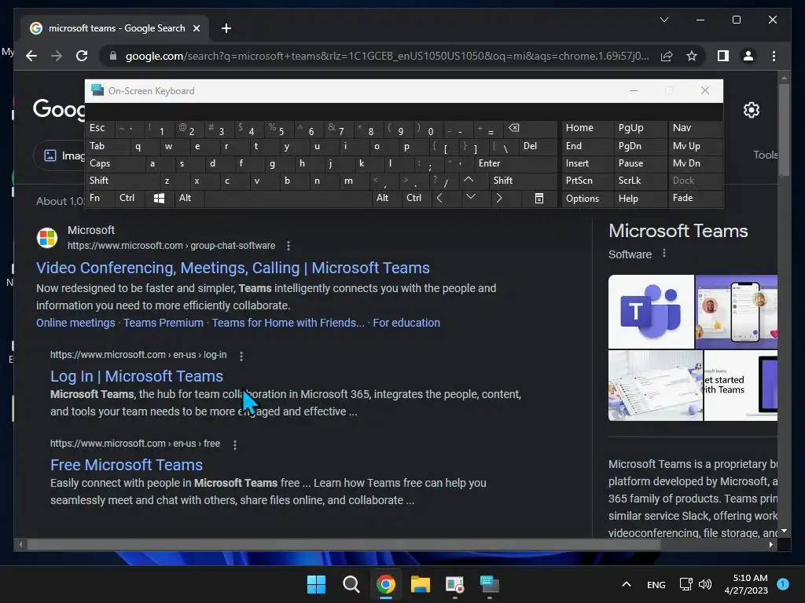This screenshot has height=603, width=805.
Task: Click the space bar on the On-Screen Keyboard
Action: pos(288,198)
